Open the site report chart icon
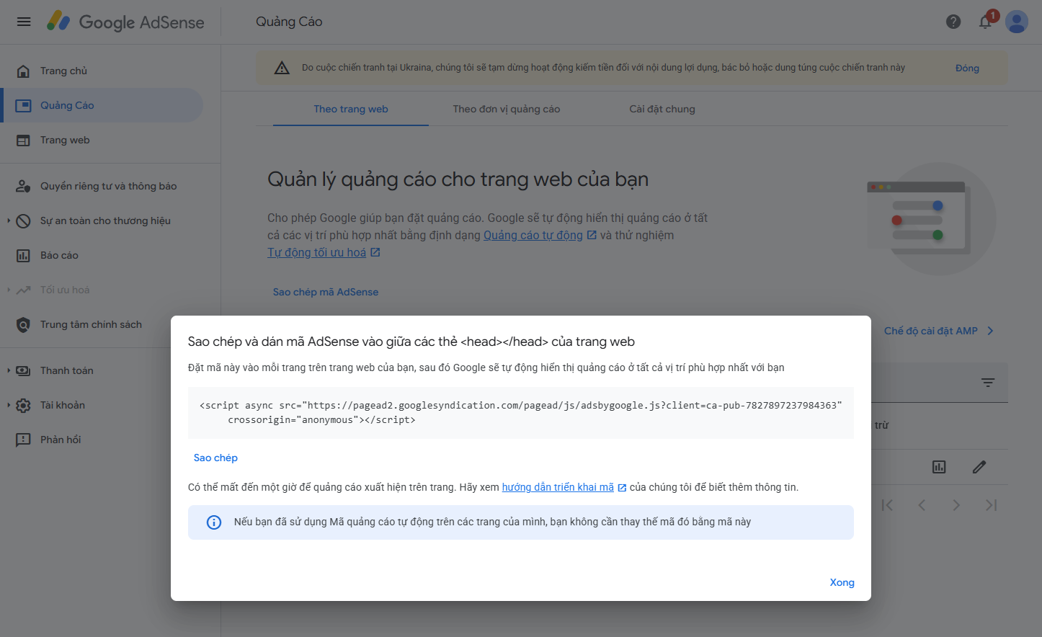This screenshot has width=1042, height=637. (x=939, y=467)
